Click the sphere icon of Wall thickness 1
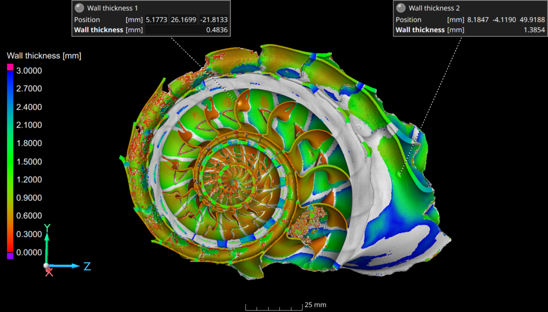Image resolution: width=548 pixels, height=312 pixels. (80, 8)
